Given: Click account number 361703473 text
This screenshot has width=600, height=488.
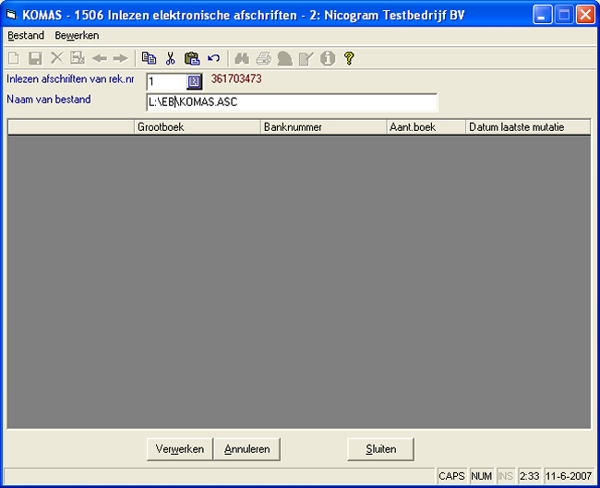Looking at the screenshot, I should point(236,78).
